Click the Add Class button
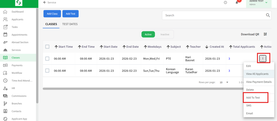The image size is (277, 121). tap(52, 14)
